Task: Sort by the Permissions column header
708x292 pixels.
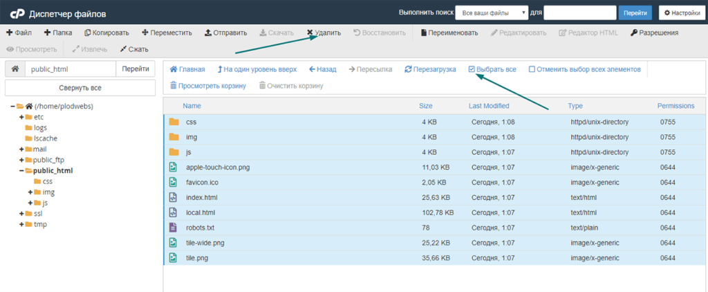Action: (x=676, y=106)
